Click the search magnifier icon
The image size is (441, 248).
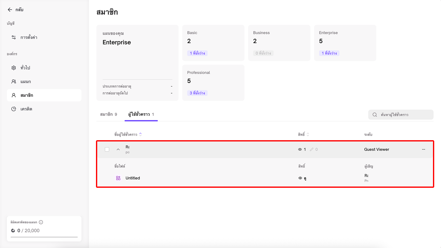375,115
